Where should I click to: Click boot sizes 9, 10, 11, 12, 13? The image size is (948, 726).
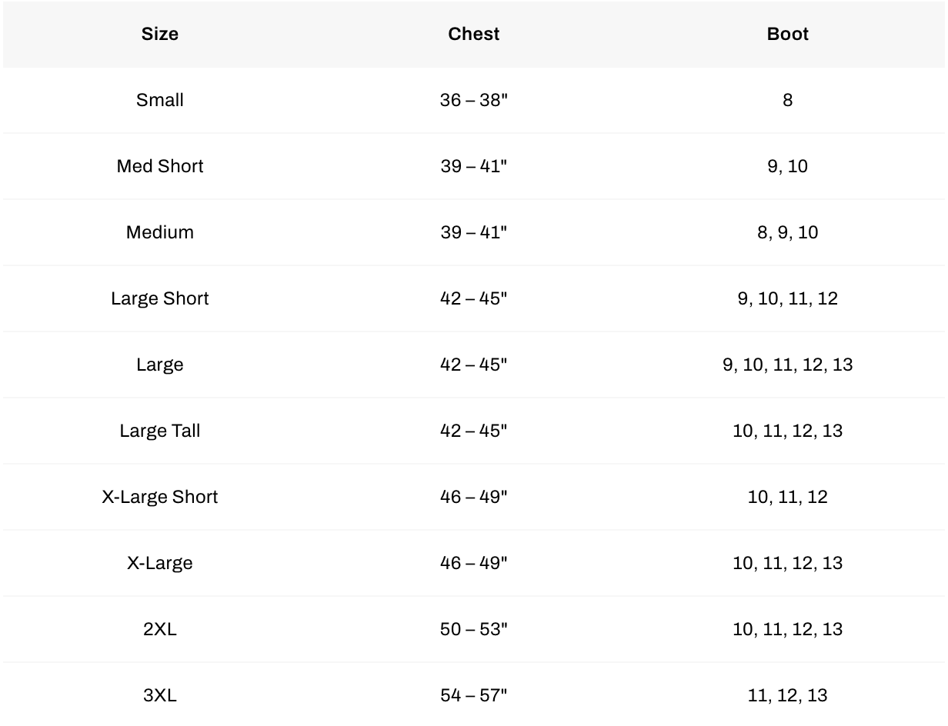(788, 365)
